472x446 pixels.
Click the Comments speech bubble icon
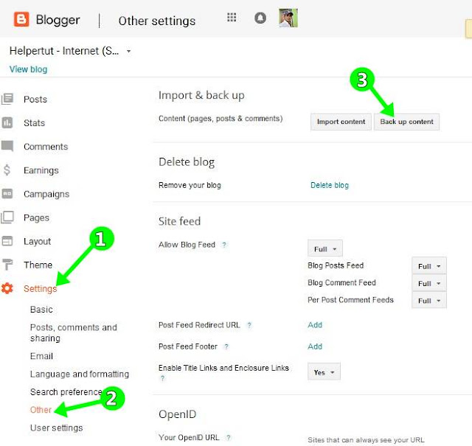(x=7, y=146)
